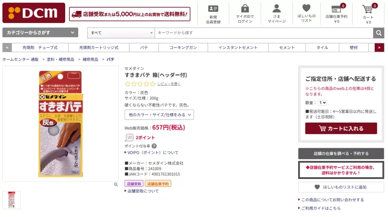Click the JANコード 4901761301015 text

(x=152, y=174)
